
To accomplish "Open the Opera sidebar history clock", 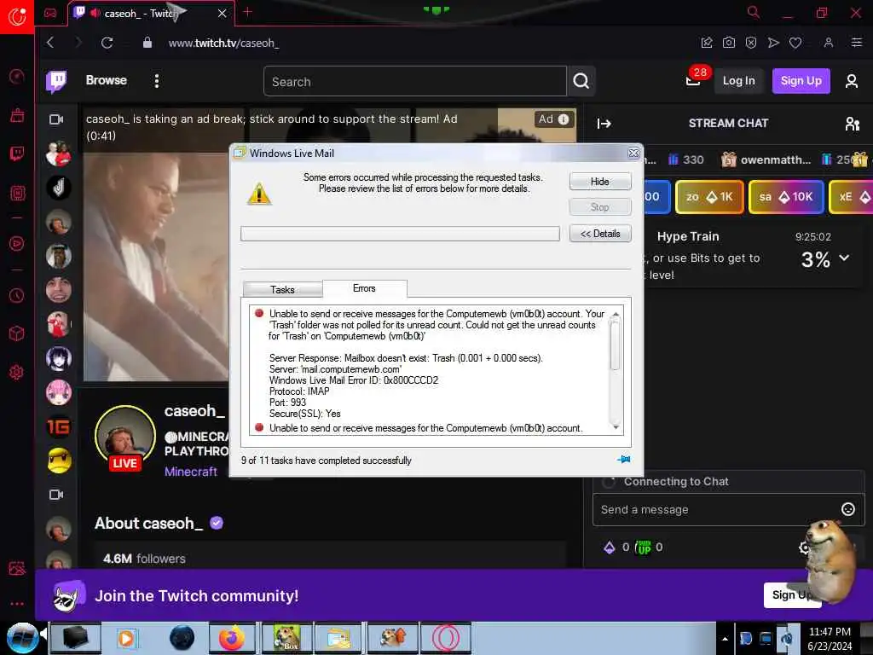I will tap(17, 295).
